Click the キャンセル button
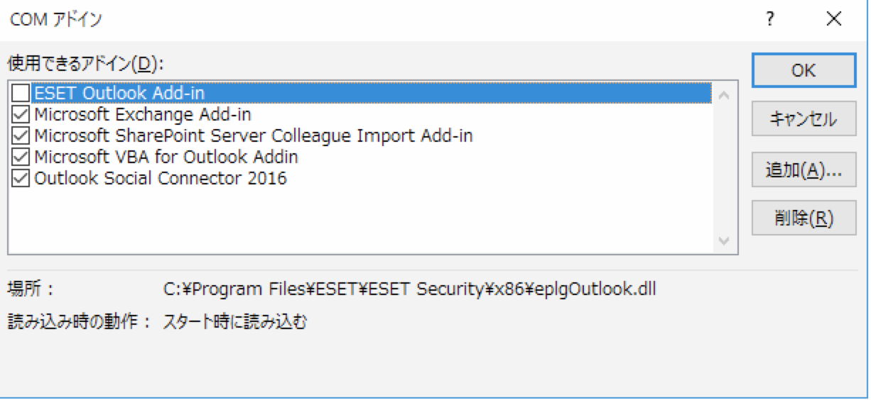The width and height of the screenshot is (871, 400). click(804, 120)
